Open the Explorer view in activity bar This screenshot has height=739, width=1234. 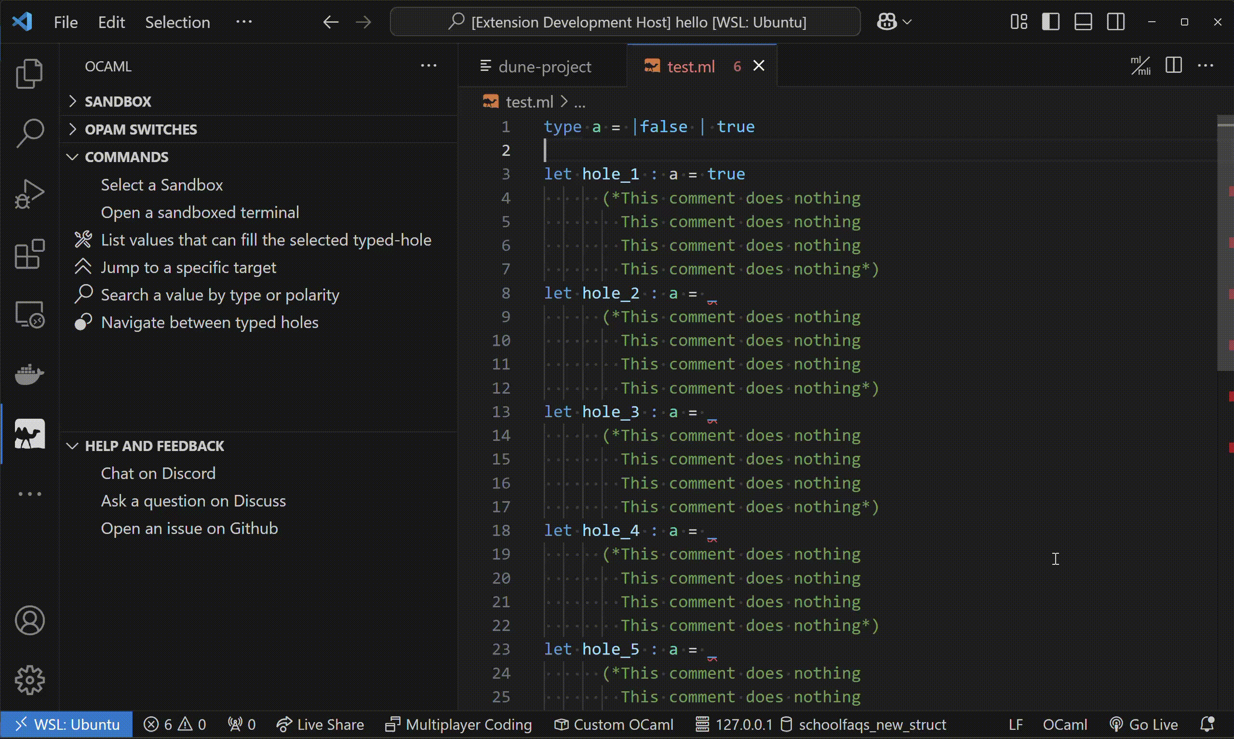(x=29, y=73)
